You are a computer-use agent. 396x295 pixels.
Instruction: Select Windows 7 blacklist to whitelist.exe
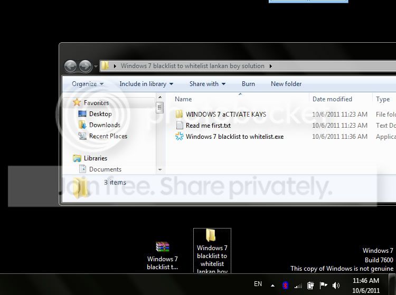point(234,137)
